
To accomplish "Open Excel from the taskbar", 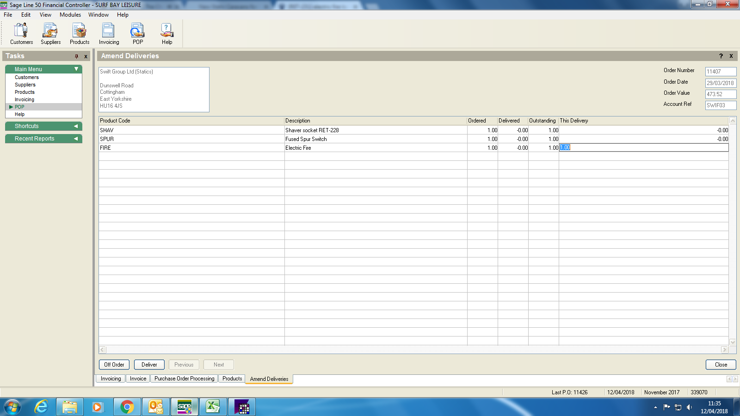I will click(213, 407).
